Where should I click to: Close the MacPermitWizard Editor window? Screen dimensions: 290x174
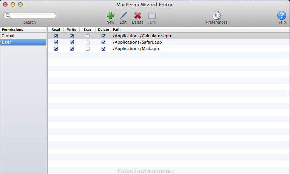point(5,5)
